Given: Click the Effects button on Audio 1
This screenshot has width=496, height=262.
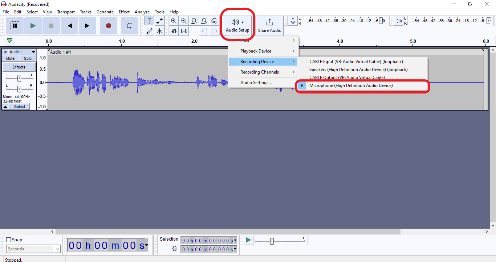Looking at the screenshot, I should (x=19, y=67).
